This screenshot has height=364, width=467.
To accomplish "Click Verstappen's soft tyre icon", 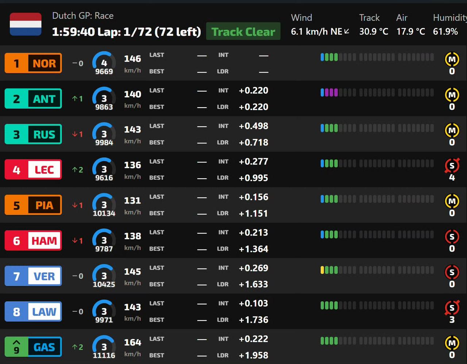I will point(452,272).
